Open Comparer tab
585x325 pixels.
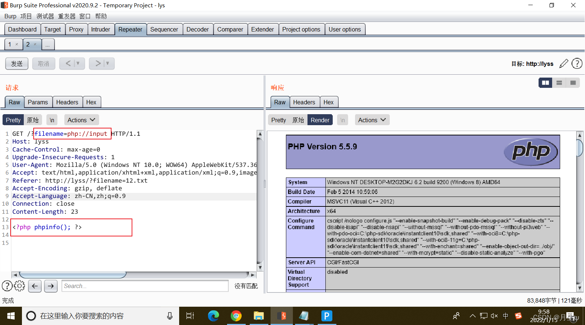230,29
